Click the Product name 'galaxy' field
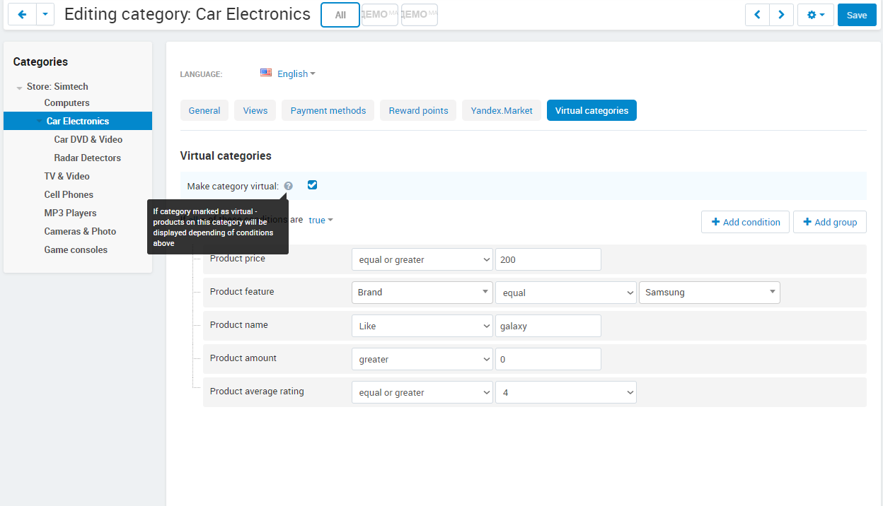Image resolution: width=883 pixels, height=506 pixels. tap(548, 326)
